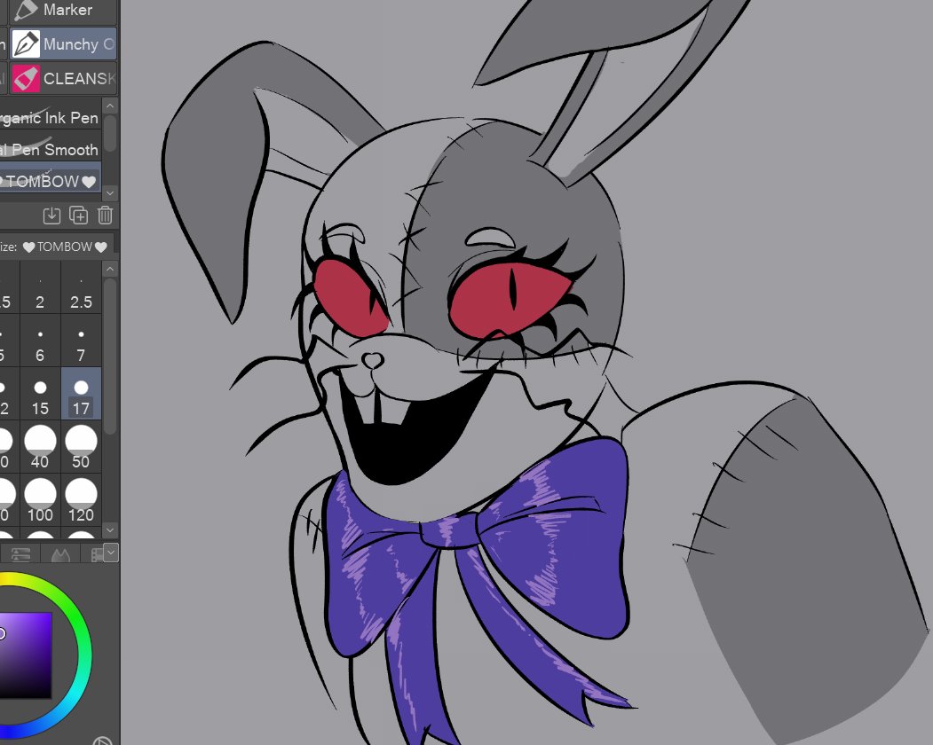This screenshot has height=745, width=933.
Task: Choose the Pen Smooth brush
Action: pyautogui.click(x=50, y=149)
